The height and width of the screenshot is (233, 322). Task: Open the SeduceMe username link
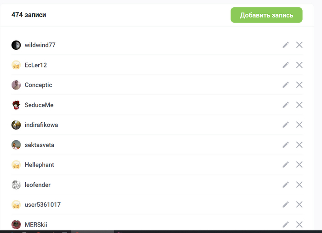(x=39, y=105)
